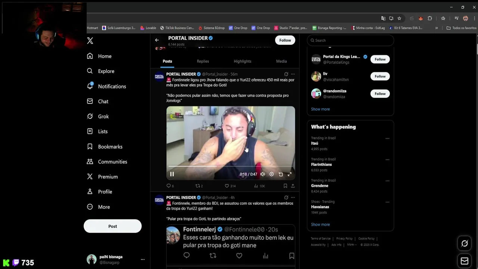This screenshot has height=269, width=478.
Task: Expand footer More options
Action: point(352,245)
